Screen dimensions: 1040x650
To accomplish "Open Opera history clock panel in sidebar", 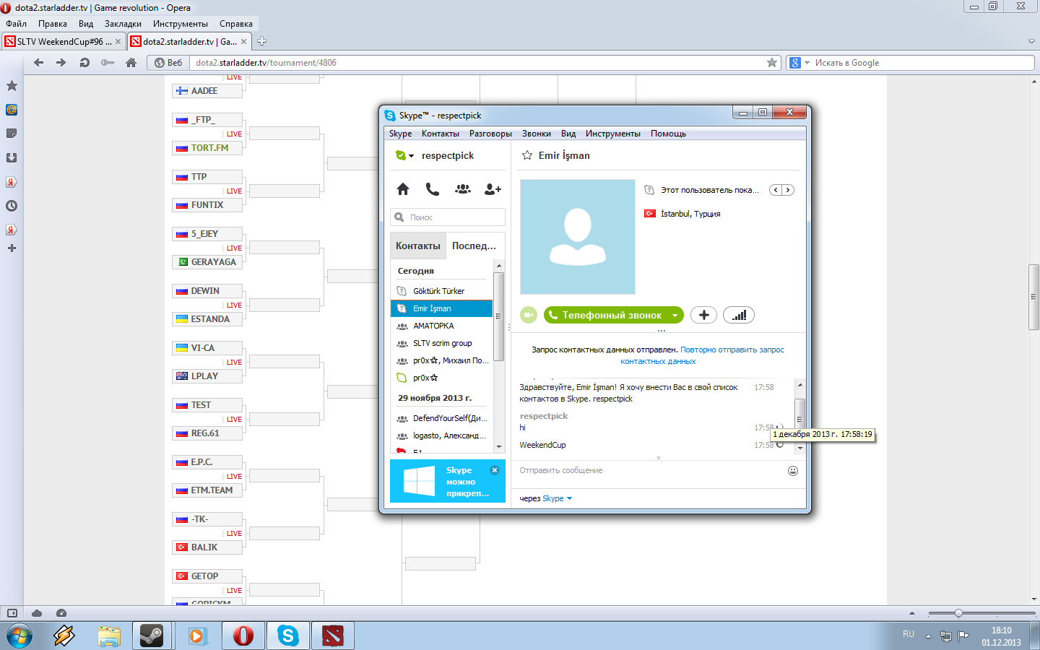I will pyautogui.click(x=12, y=206).
